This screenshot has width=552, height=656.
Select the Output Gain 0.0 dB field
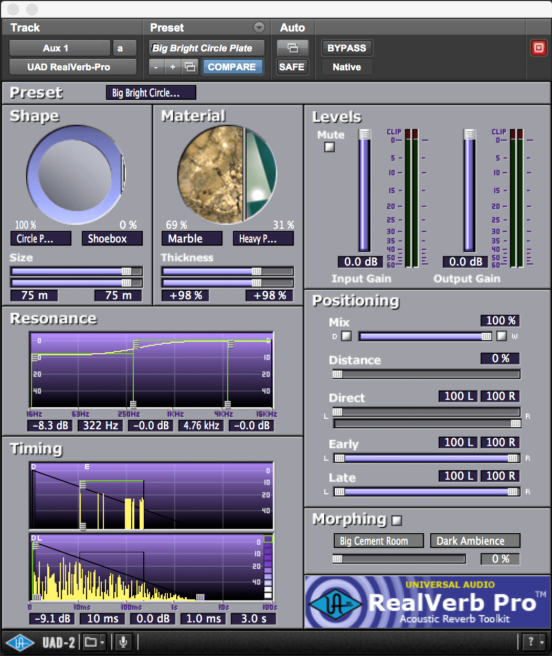point(465,261)
